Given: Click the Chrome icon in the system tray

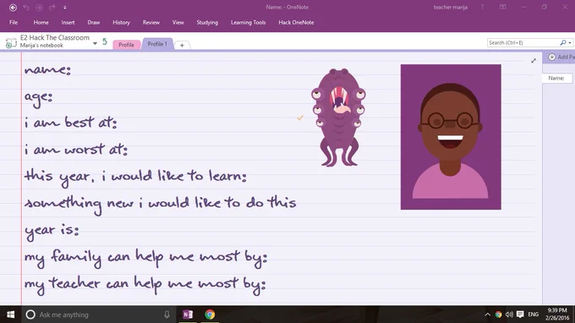Looking at the screenshot, I should click(x=498, y=315).
